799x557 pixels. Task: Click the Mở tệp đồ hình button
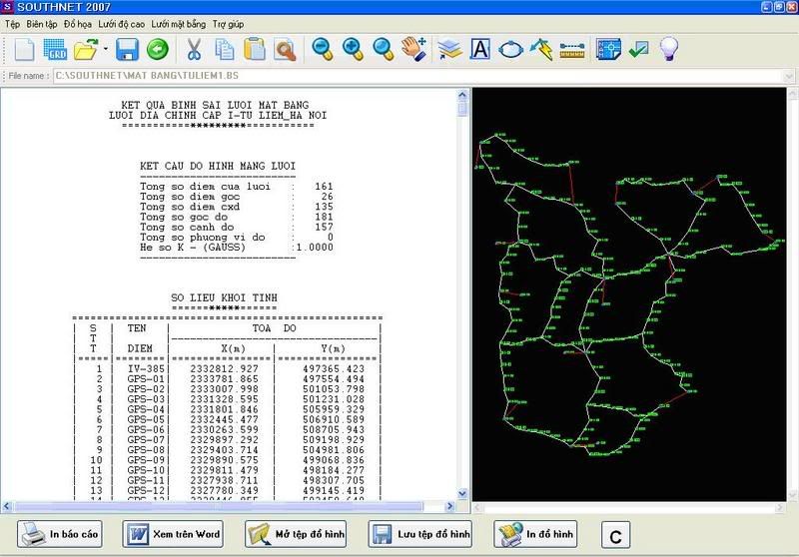point(296,534)
